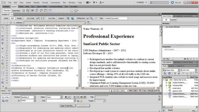
Task: Open the Multiscreen preview dropdown arrow
Action: tap(88, 18)
